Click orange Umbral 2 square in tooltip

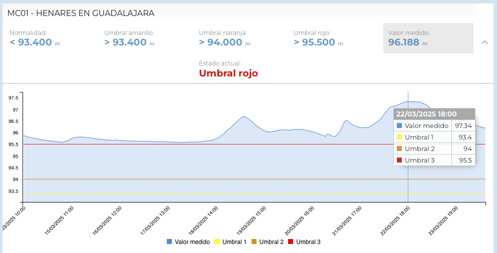(x=399, y=149)
